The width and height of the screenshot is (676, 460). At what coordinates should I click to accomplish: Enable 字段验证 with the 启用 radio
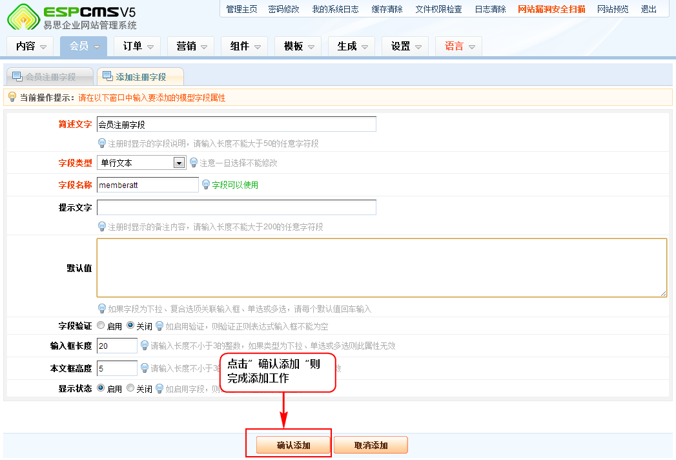point(101,326)
